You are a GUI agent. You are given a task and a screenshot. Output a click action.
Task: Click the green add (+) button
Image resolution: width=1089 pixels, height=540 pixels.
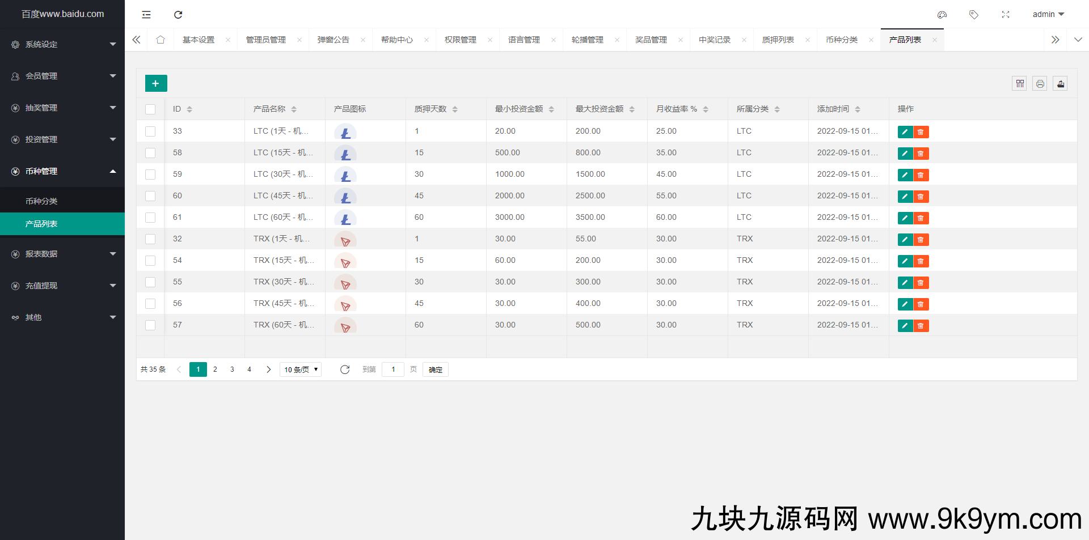[x=155, y=83]
